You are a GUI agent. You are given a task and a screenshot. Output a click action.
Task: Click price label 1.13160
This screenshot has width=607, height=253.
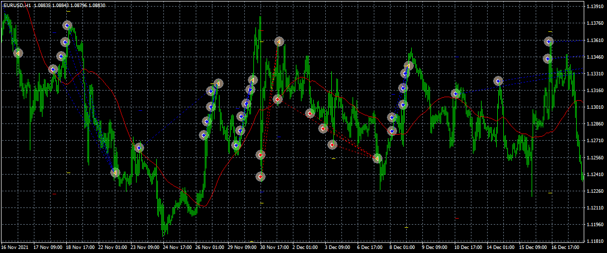coord(595,91)
